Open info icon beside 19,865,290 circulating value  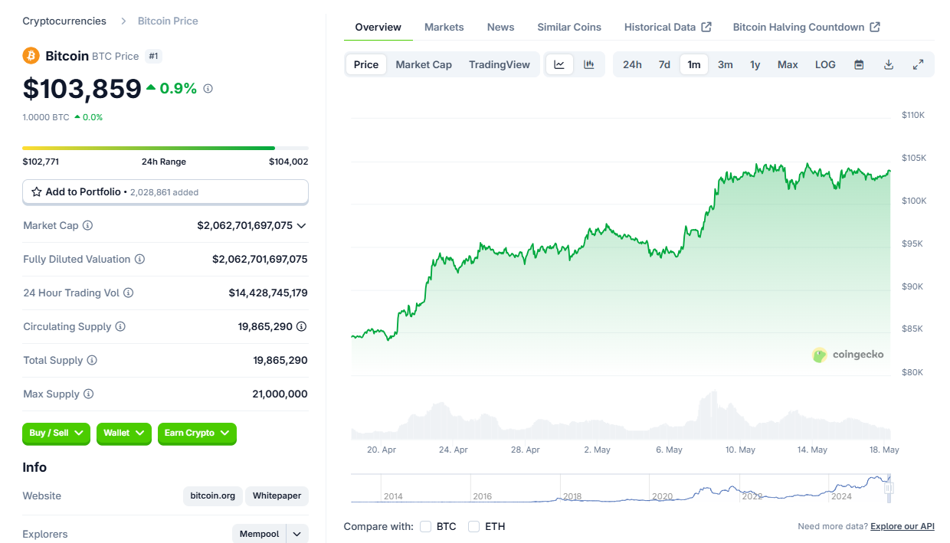point(302,327)
